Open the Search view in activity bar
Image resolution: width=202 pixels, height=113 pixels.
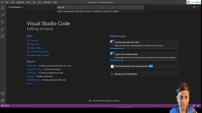3,15
